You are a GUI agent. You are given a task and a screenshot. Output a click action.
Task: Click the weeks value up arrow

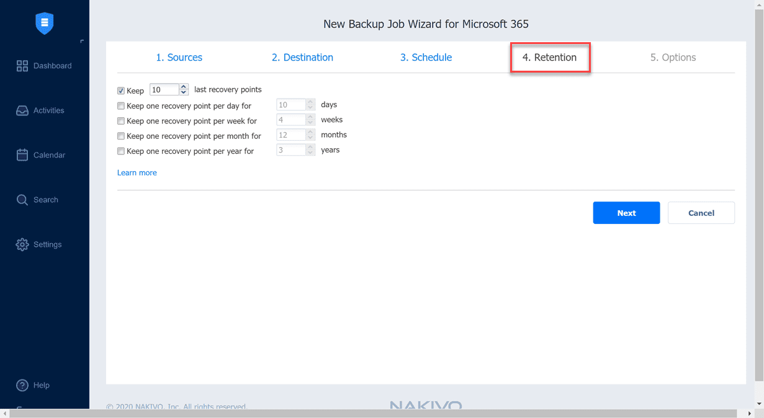click(310, 117)
